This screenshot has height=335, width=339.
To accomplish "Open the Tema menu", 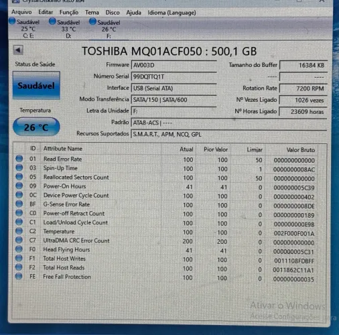I will coord(92,13).
